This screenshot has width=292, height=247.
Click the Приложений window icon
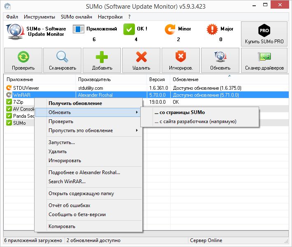(79, 29)
